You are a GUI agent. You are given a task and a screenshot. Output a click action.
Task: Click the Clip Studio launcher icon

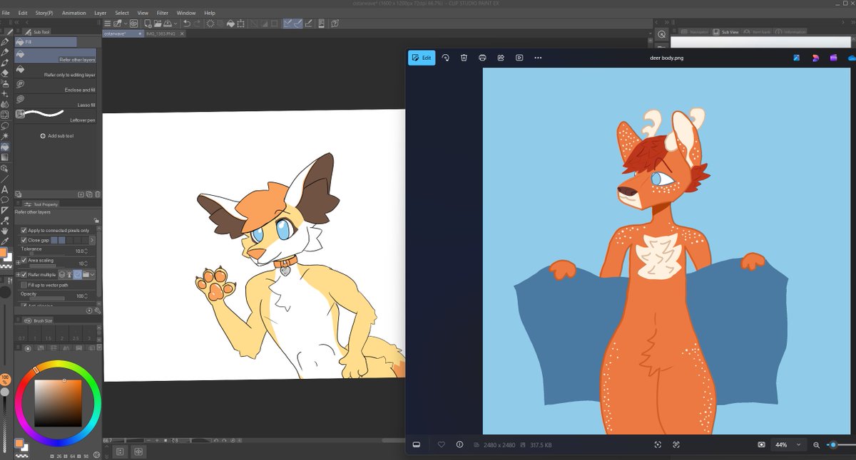(133, 23)
